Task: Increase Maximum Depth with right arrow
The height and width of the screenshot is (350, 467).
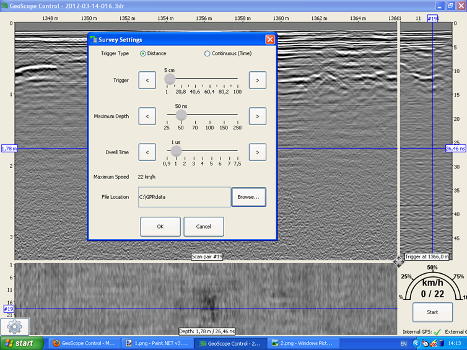Action: point(258,116)
